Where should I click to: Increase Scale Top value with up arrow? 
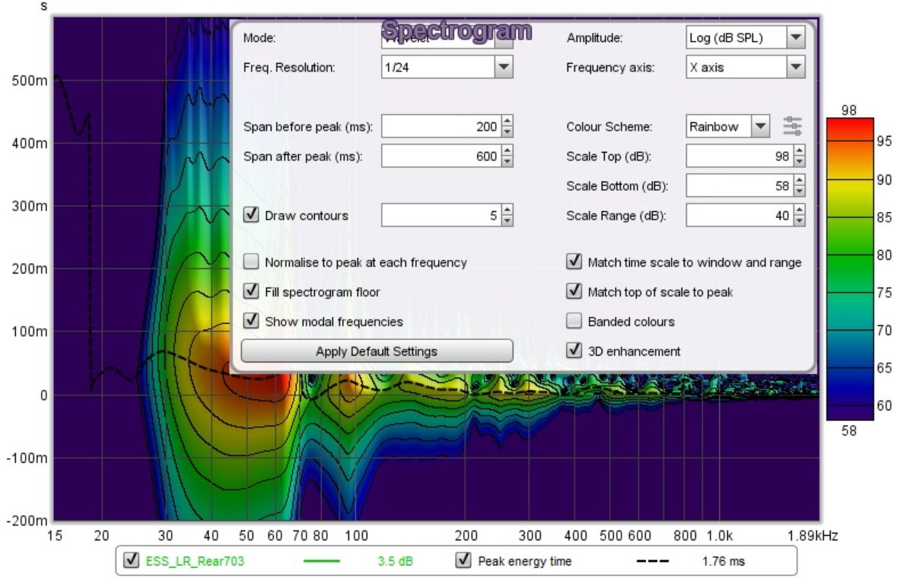799,152
